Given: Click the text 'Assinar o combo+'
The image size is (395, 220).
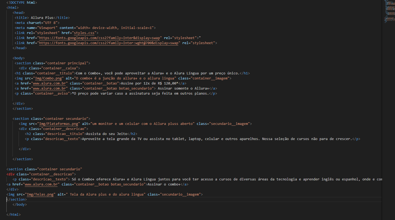Looking at the screenshot, I should (x=164, y=184).
